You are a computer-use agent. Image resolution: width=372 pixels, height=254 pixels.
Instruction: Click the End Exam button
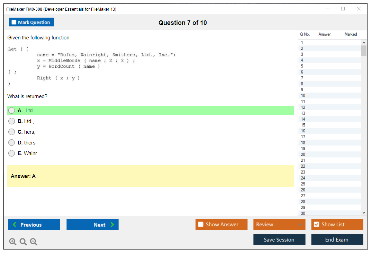click(337, 239)
